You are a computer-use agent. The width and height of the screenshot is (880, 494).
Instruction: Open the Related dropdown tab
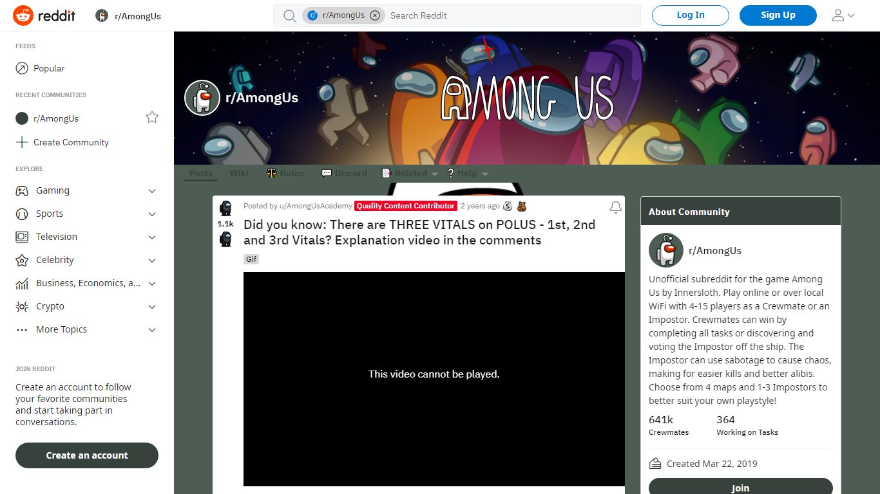tap(410, 174)
